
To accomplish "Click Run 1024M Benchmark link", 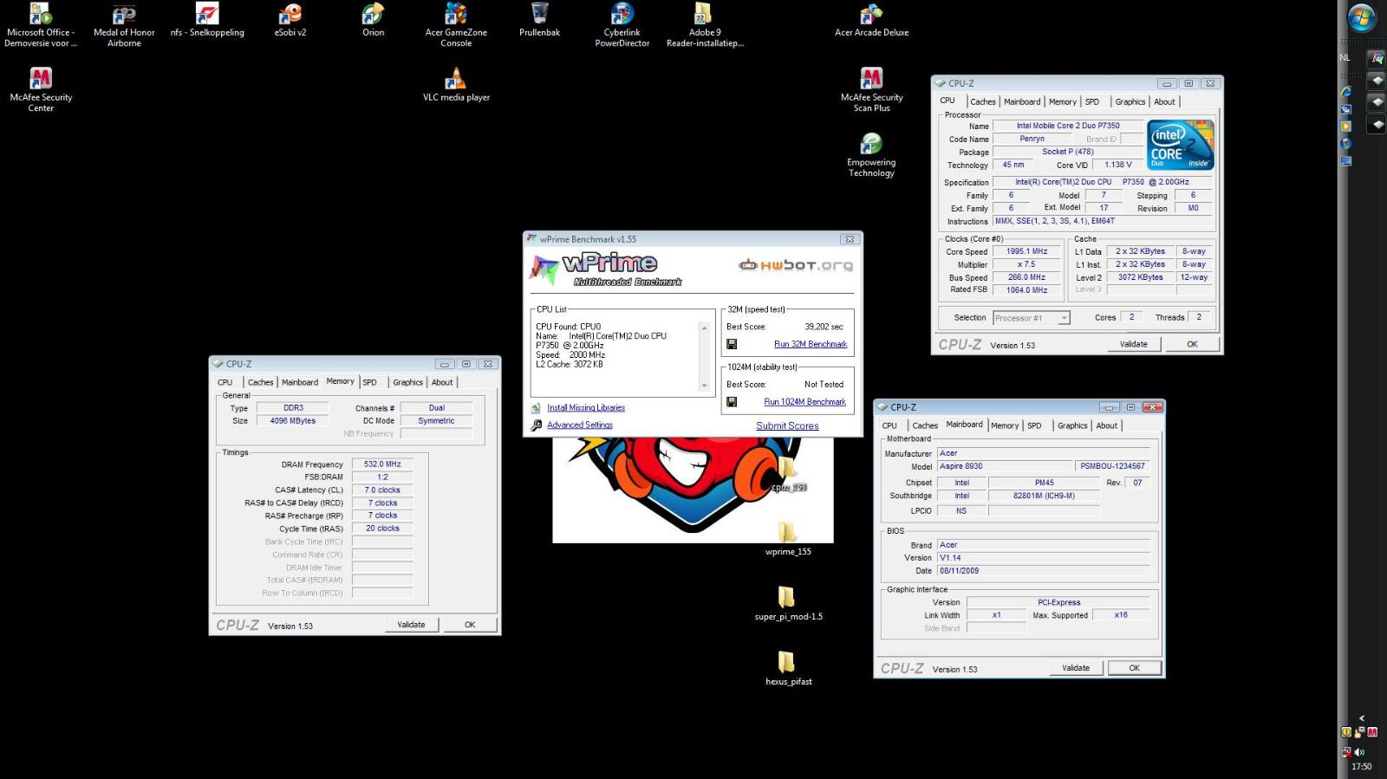I will click(x=804, y=402).
